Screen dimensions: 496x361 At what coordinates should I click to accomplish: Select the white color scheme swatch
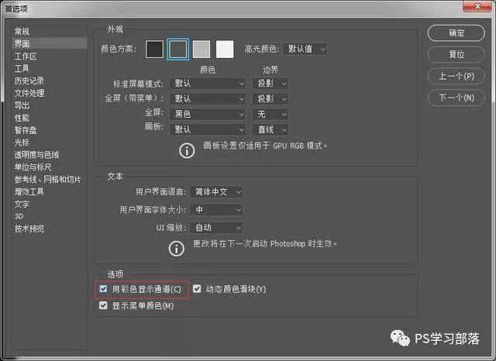pyautogui.click(x=225, y=49)
